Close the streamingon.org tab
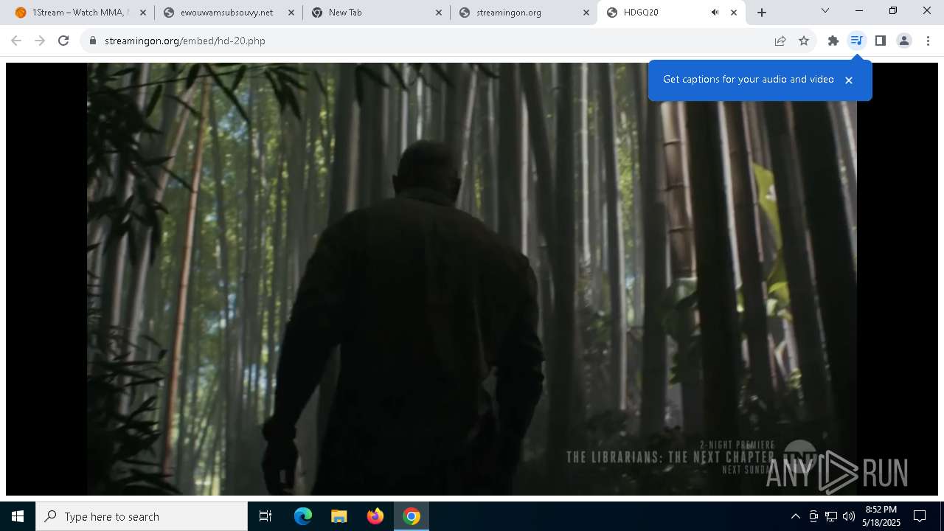Screen dimensions: 944x531 [x=586, y=13]
